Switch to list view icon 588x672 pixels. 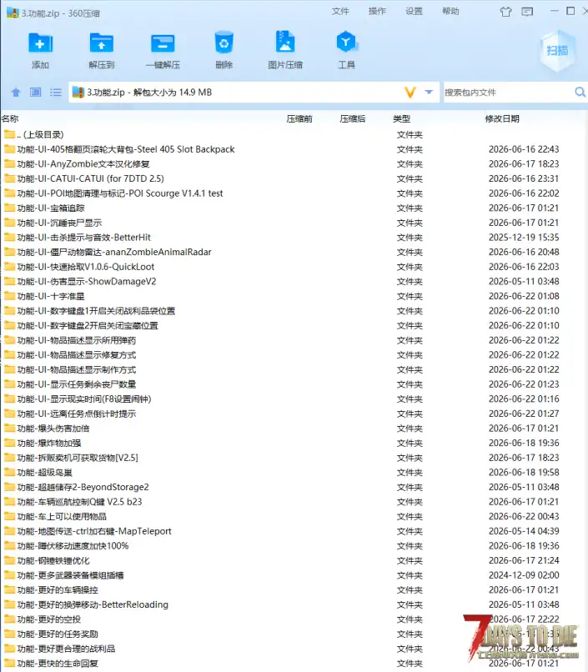56,93
